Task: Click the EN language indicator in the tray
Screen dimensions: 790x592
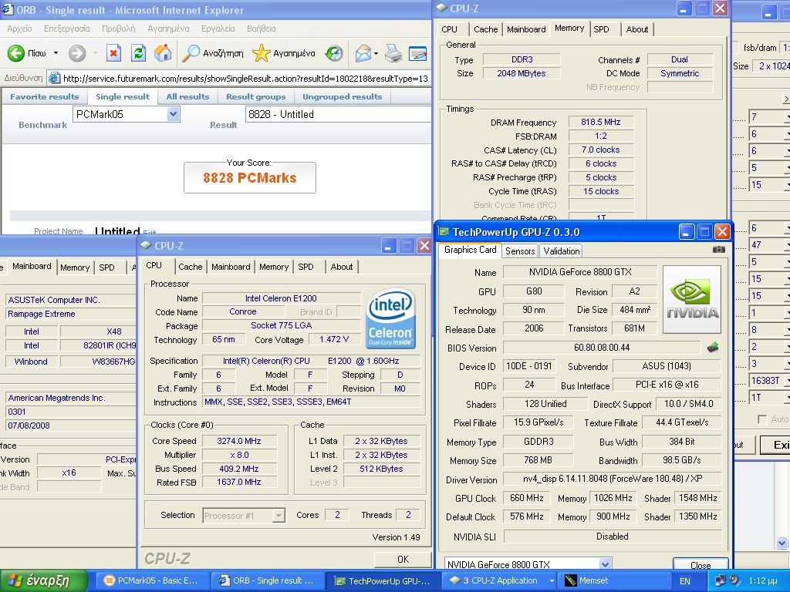Action: 685,581
